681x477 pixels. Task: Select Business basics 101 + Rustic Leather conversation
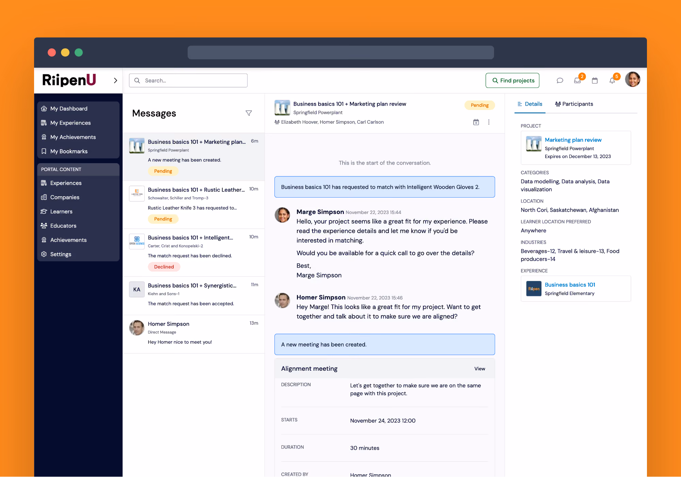(194, 205)
